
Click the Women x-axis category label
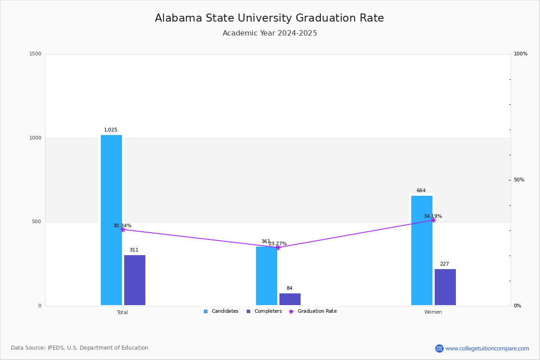(433, 312)
